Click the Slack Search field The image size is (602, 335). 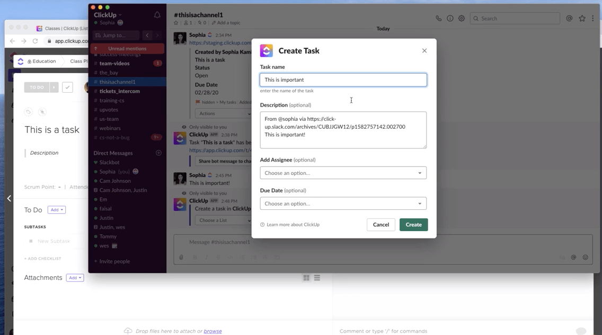[x=515, y=19]
